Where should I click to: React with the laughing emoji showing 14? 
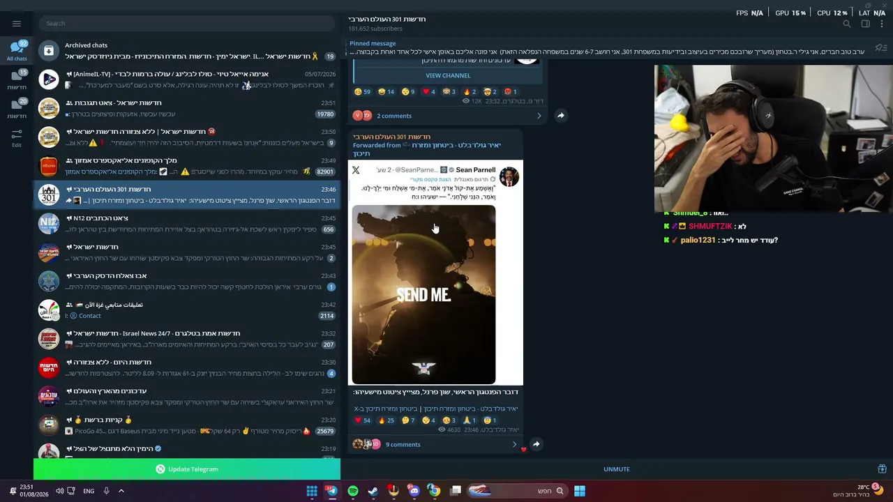(386, 91)
